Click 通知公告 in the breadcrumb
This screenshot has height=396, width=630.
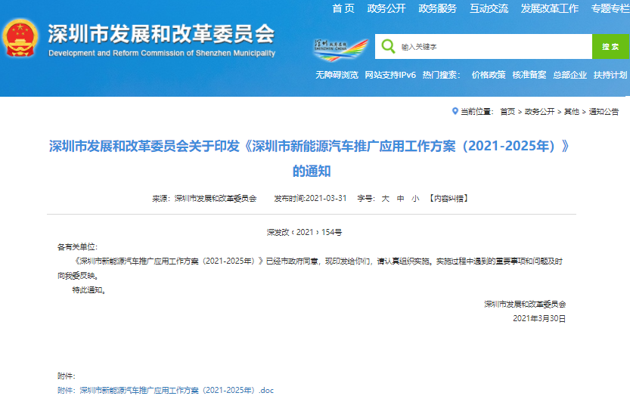click(604, 111)
